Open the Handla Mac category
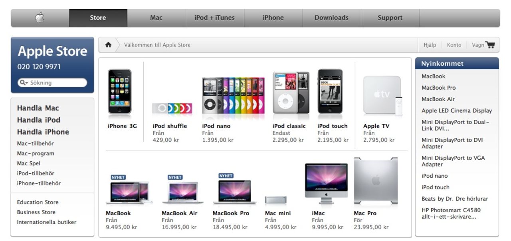511x241 pixels. click(38, 108)
